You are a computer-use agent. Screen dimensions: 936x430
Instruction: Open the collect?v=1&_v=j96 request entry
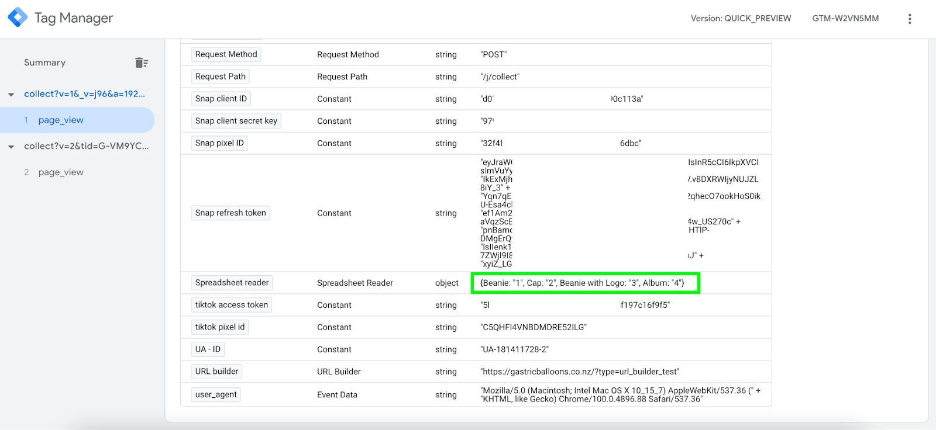pyautogui.click(x=84, y=93)
